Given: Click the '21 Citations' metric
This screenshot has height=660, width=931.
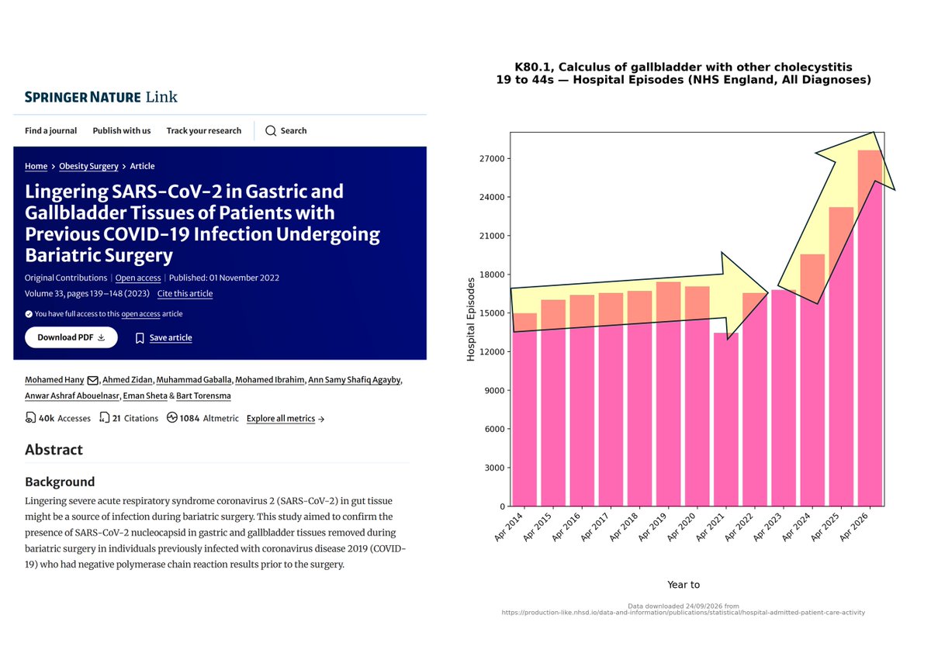Looking at the screenshot, I should 129,418.
